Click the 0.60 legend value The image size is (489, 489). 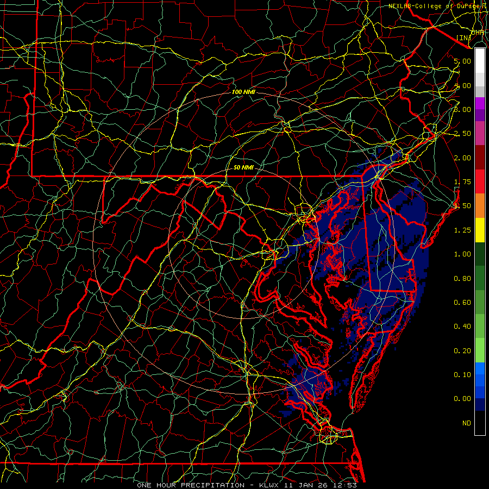point(462,303)
